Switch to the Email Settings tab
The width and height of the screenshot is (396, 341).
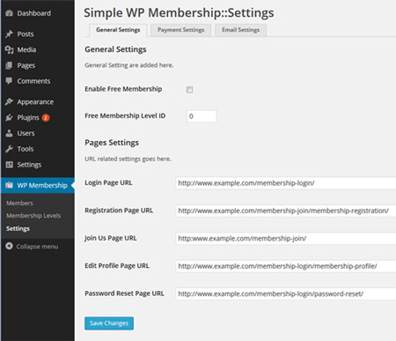[240, 30]
